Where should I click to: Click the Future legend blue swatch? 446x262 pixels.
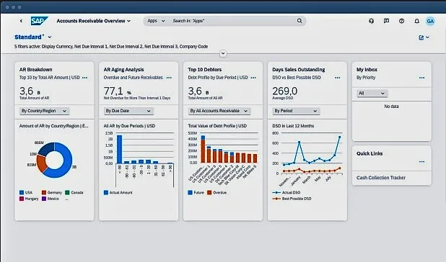(x=191, y=192)
